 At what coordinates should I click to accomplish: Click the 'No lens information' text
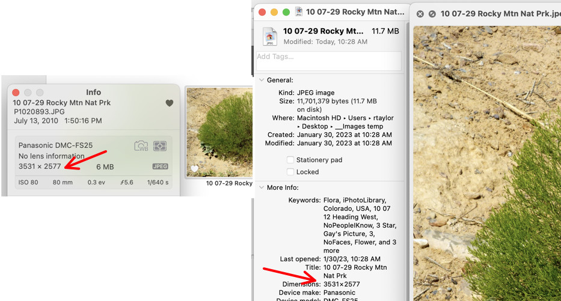click(x=52, y=156)
